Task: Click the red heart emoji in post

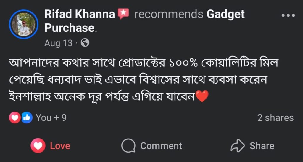Action: point(202,96)
